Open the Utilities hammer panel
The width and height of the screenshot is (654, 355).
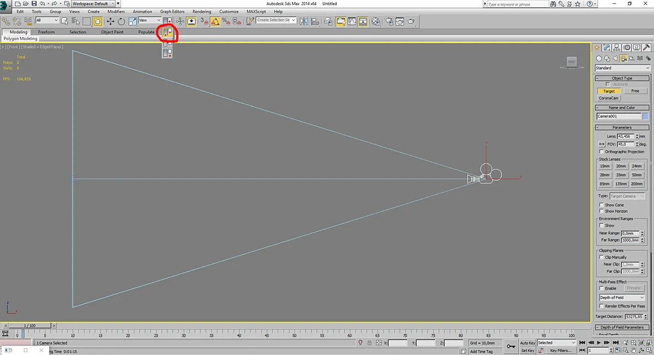click(646, 48)
